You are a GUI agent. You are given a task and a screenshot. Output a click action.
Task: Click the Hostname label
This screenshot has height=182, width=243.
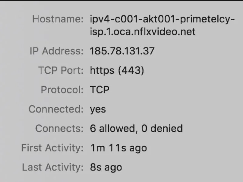tap(58, 19)
